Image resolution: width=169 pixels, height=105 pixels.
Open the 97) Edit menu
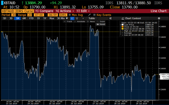(x=83, y=11)
